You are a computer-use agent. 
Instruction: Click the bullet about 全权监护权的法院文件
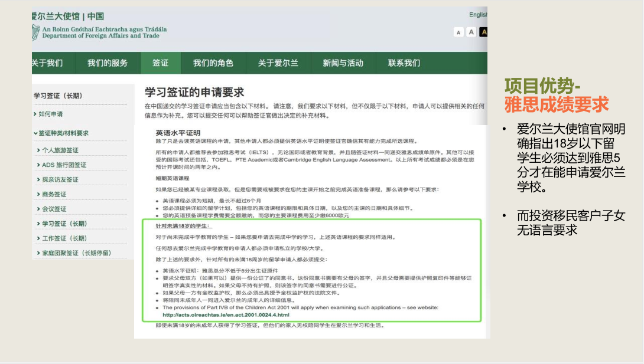(x=251, y=293)
